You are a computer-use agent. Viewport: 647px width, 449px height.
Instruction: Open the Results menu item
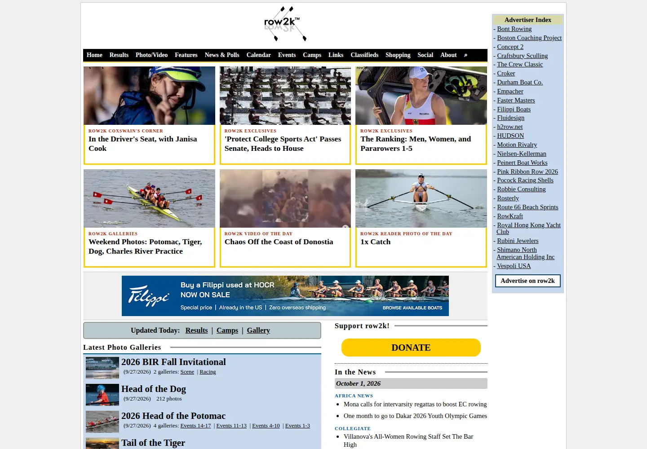pos(119,55)
